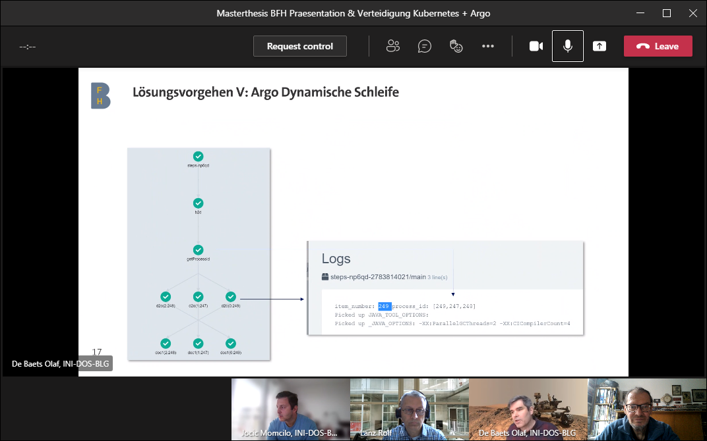Click the d2c(0:249) workflow node
The image size is (707, 441).
230,297
